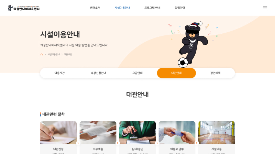Click arrow icon after 대관신청 card
The width and height of the screenshot is (275, 154).
pos(78,143)
